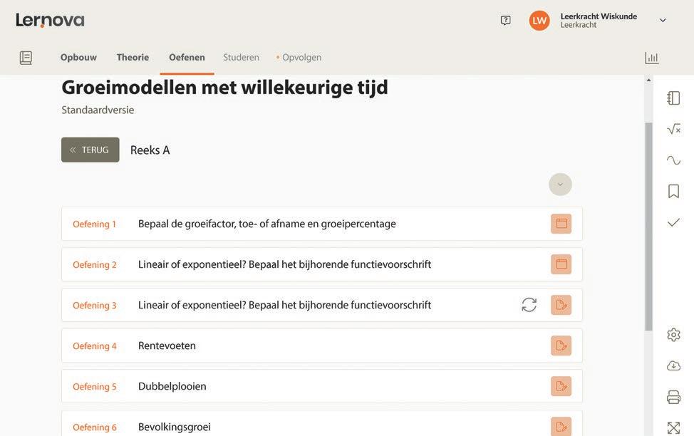Click the bookmark icon in the sidebar
694x436 pixels.
tap(673, 191)
